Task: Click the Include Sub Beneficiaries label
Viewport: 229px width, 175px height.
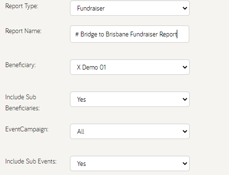Action: pyautogui.click(x=23, y=103)
